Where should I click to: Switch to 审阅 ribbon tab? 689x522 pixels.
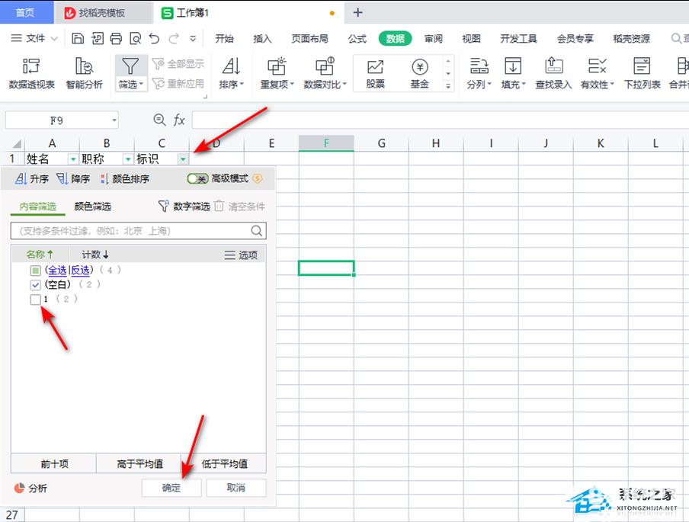coord(433,39)
